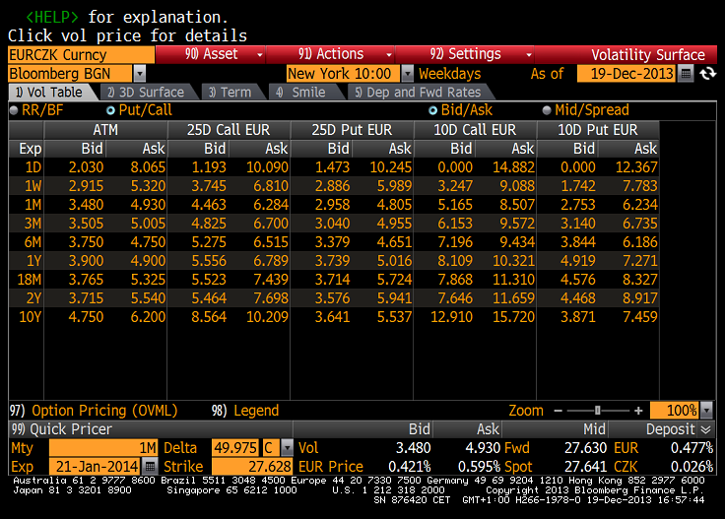The width and height of the screenshot is (725, 519).
Task: Expand the 90) Asset menu
Action: click(211, 54)
